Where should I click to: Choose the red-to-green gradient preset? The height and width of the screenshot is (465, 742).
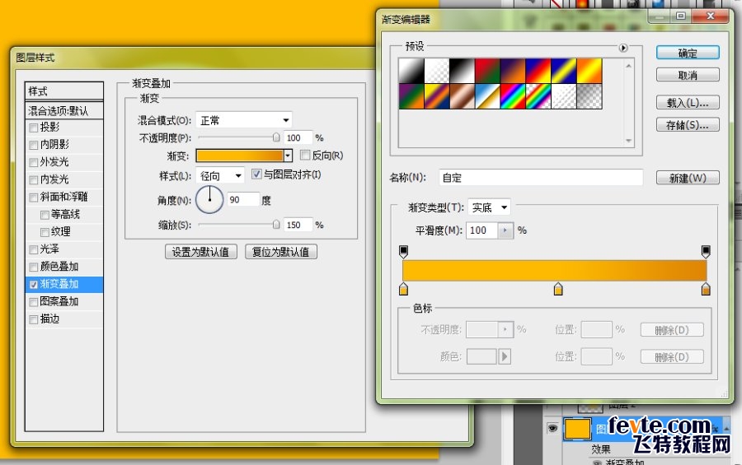click(x=488, y=71)
